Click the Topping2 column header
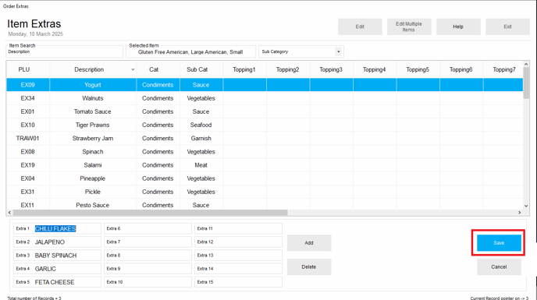Image resolution: width=537 pixels, height=300 pixels. (x=288, y=69)
